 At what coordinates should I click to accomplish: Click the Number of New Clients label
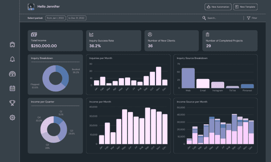tap(161, 41)
